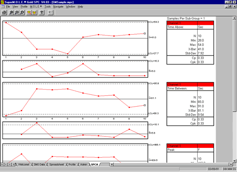This screenshot has width=237, height=172.
Task: Click the vertical scrollbar thumb
Action: pyautogui.click(x=235, y=65)
